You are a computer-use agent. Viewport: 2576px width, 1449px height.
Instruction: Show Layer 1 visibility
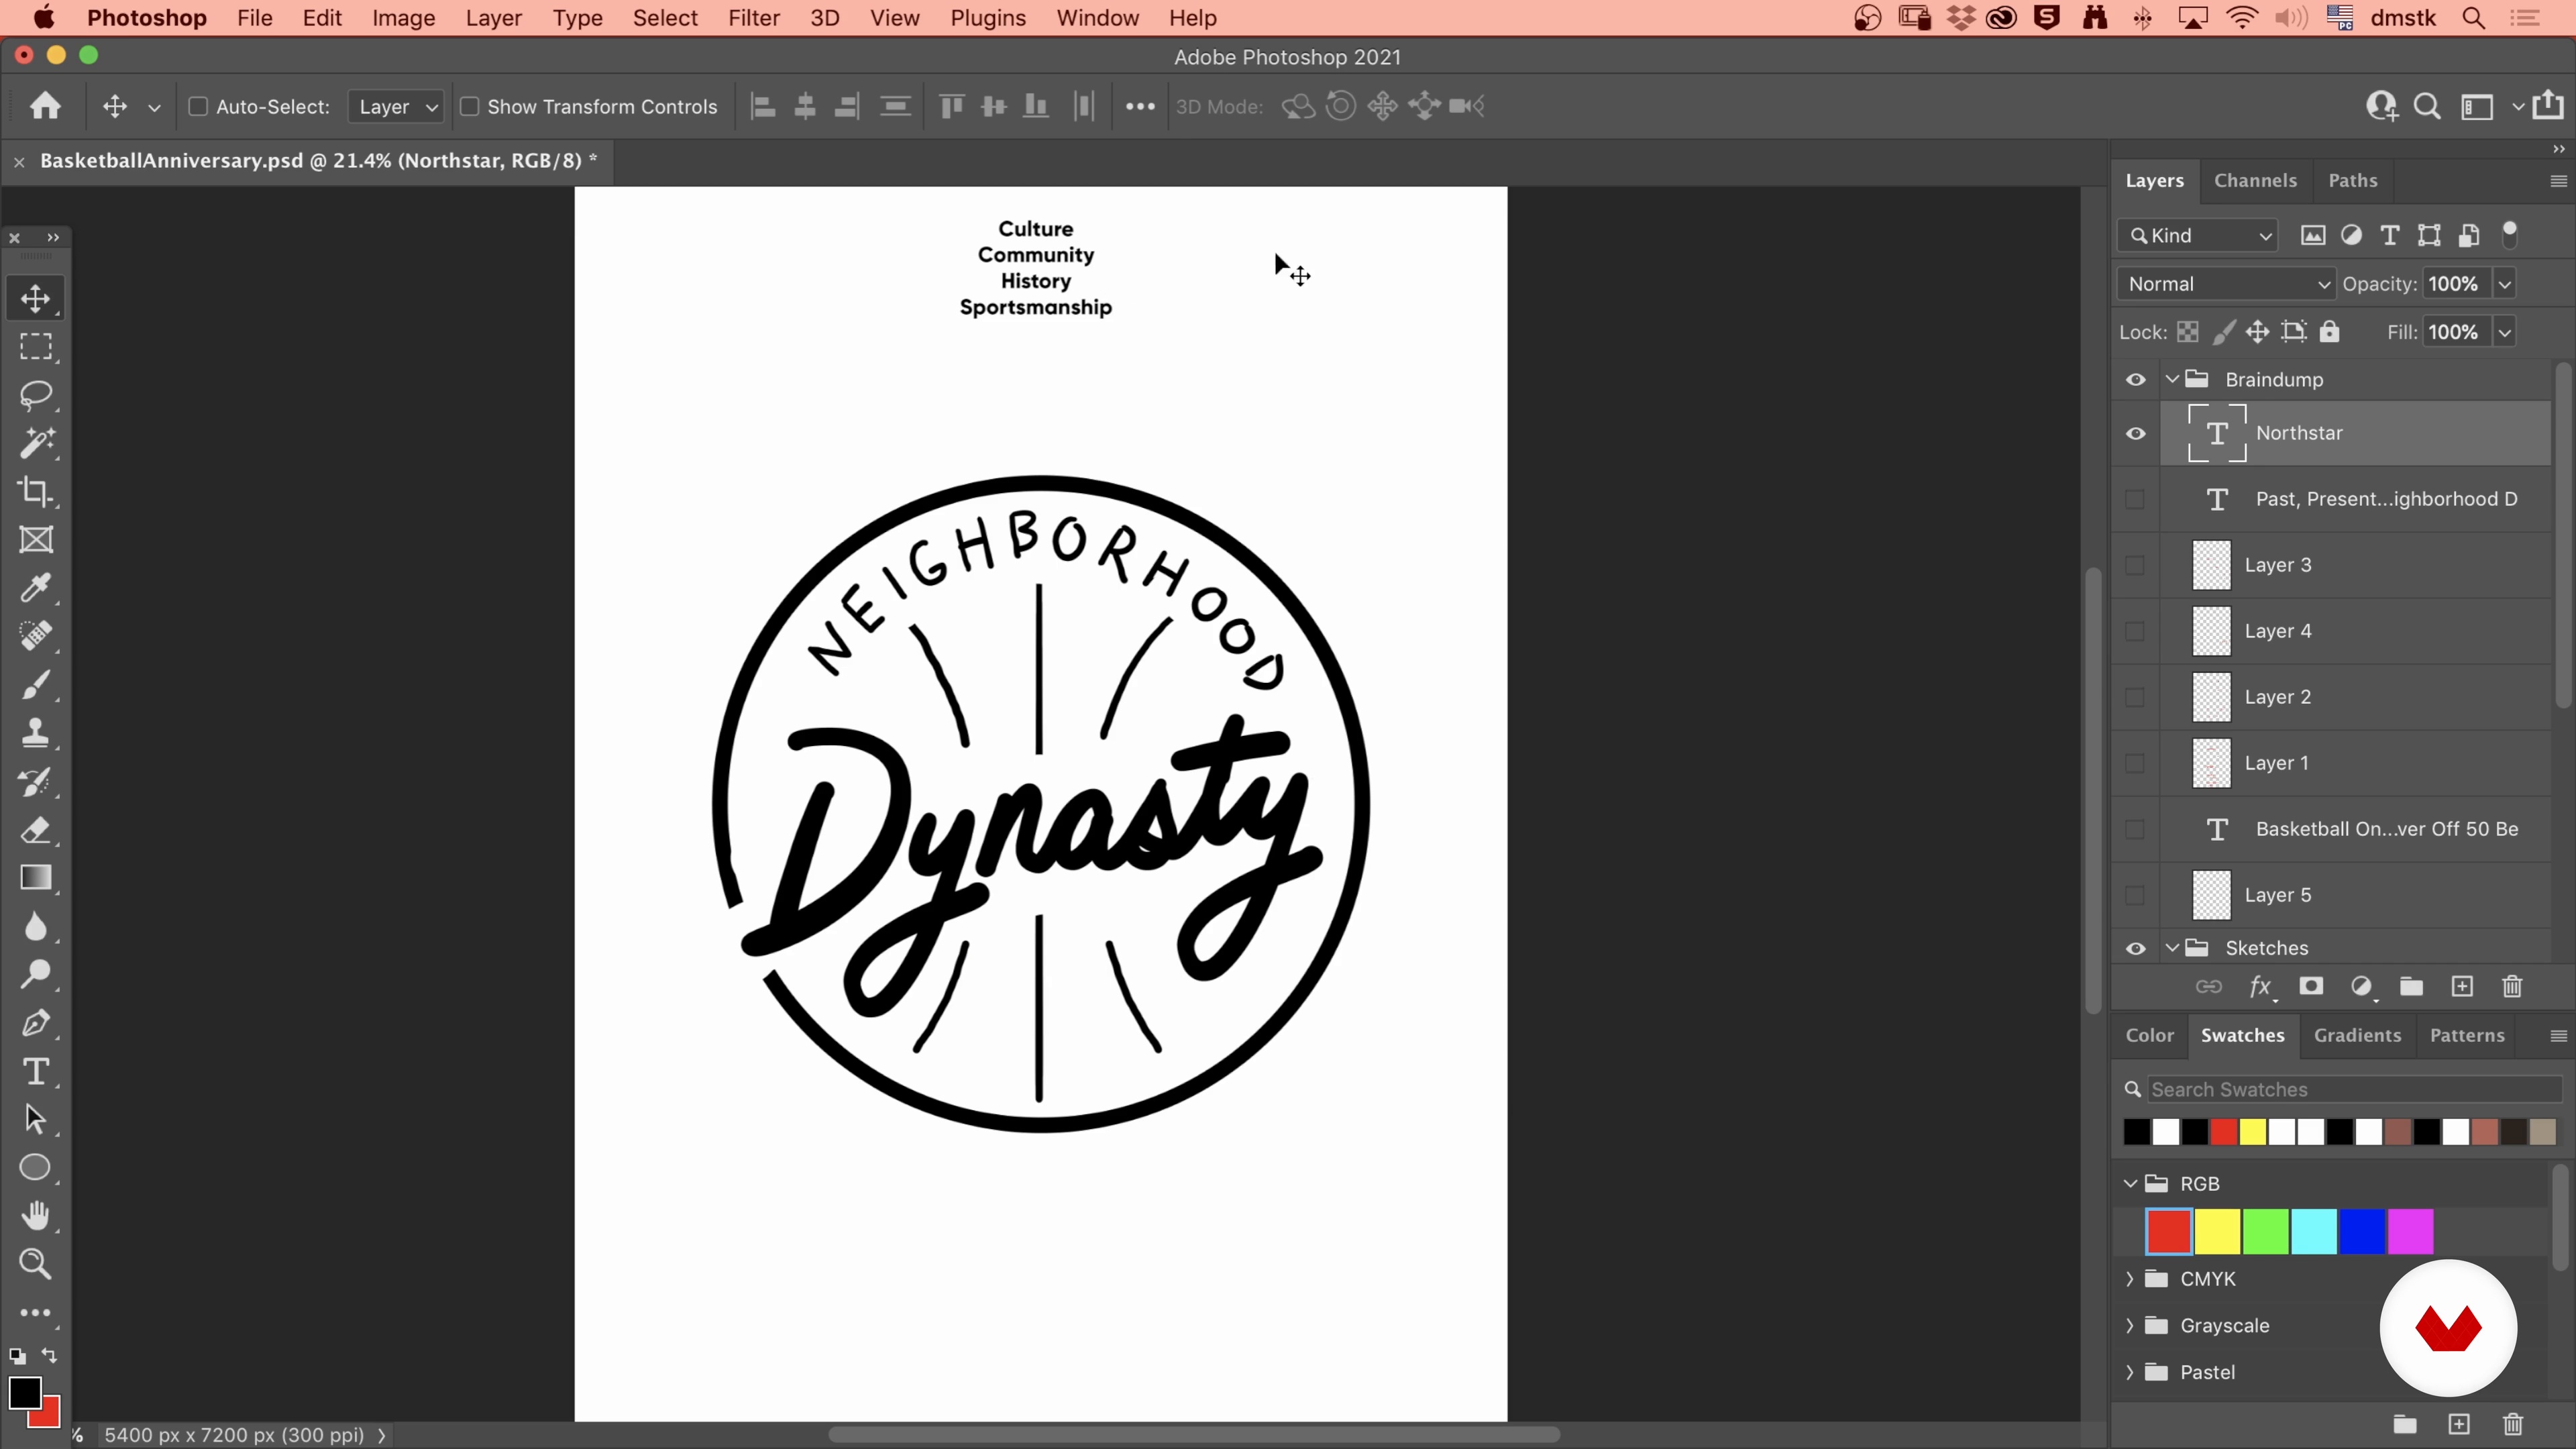pyautogui.click(x=2136, y=764)
